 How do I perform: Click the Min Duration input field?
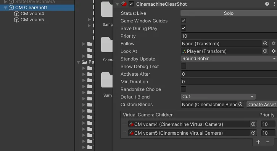click(229, 81)
